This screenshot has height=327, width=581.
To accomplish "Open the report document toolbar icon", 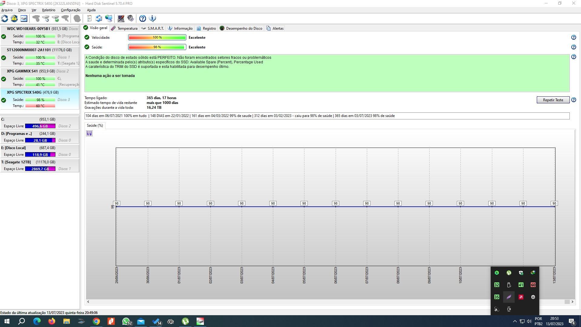I will pyautogui.click(x=89, y=18).
